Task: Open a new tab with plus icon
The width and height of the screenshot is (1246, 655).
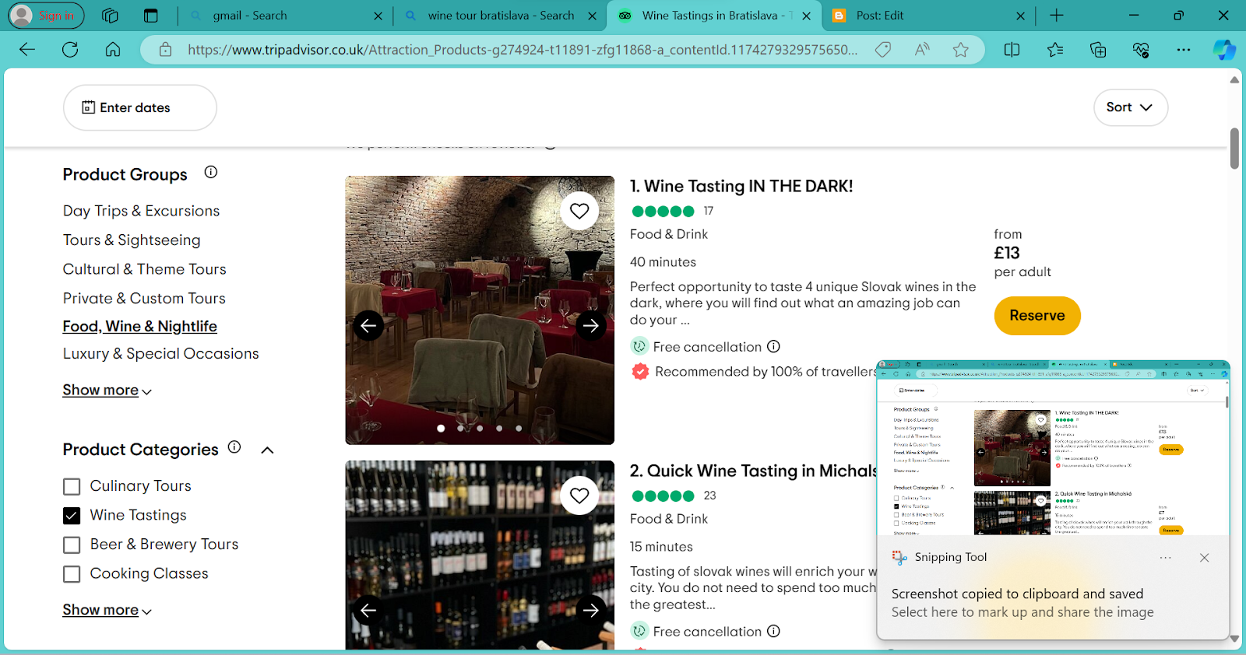Action: tap(1057, 16)
